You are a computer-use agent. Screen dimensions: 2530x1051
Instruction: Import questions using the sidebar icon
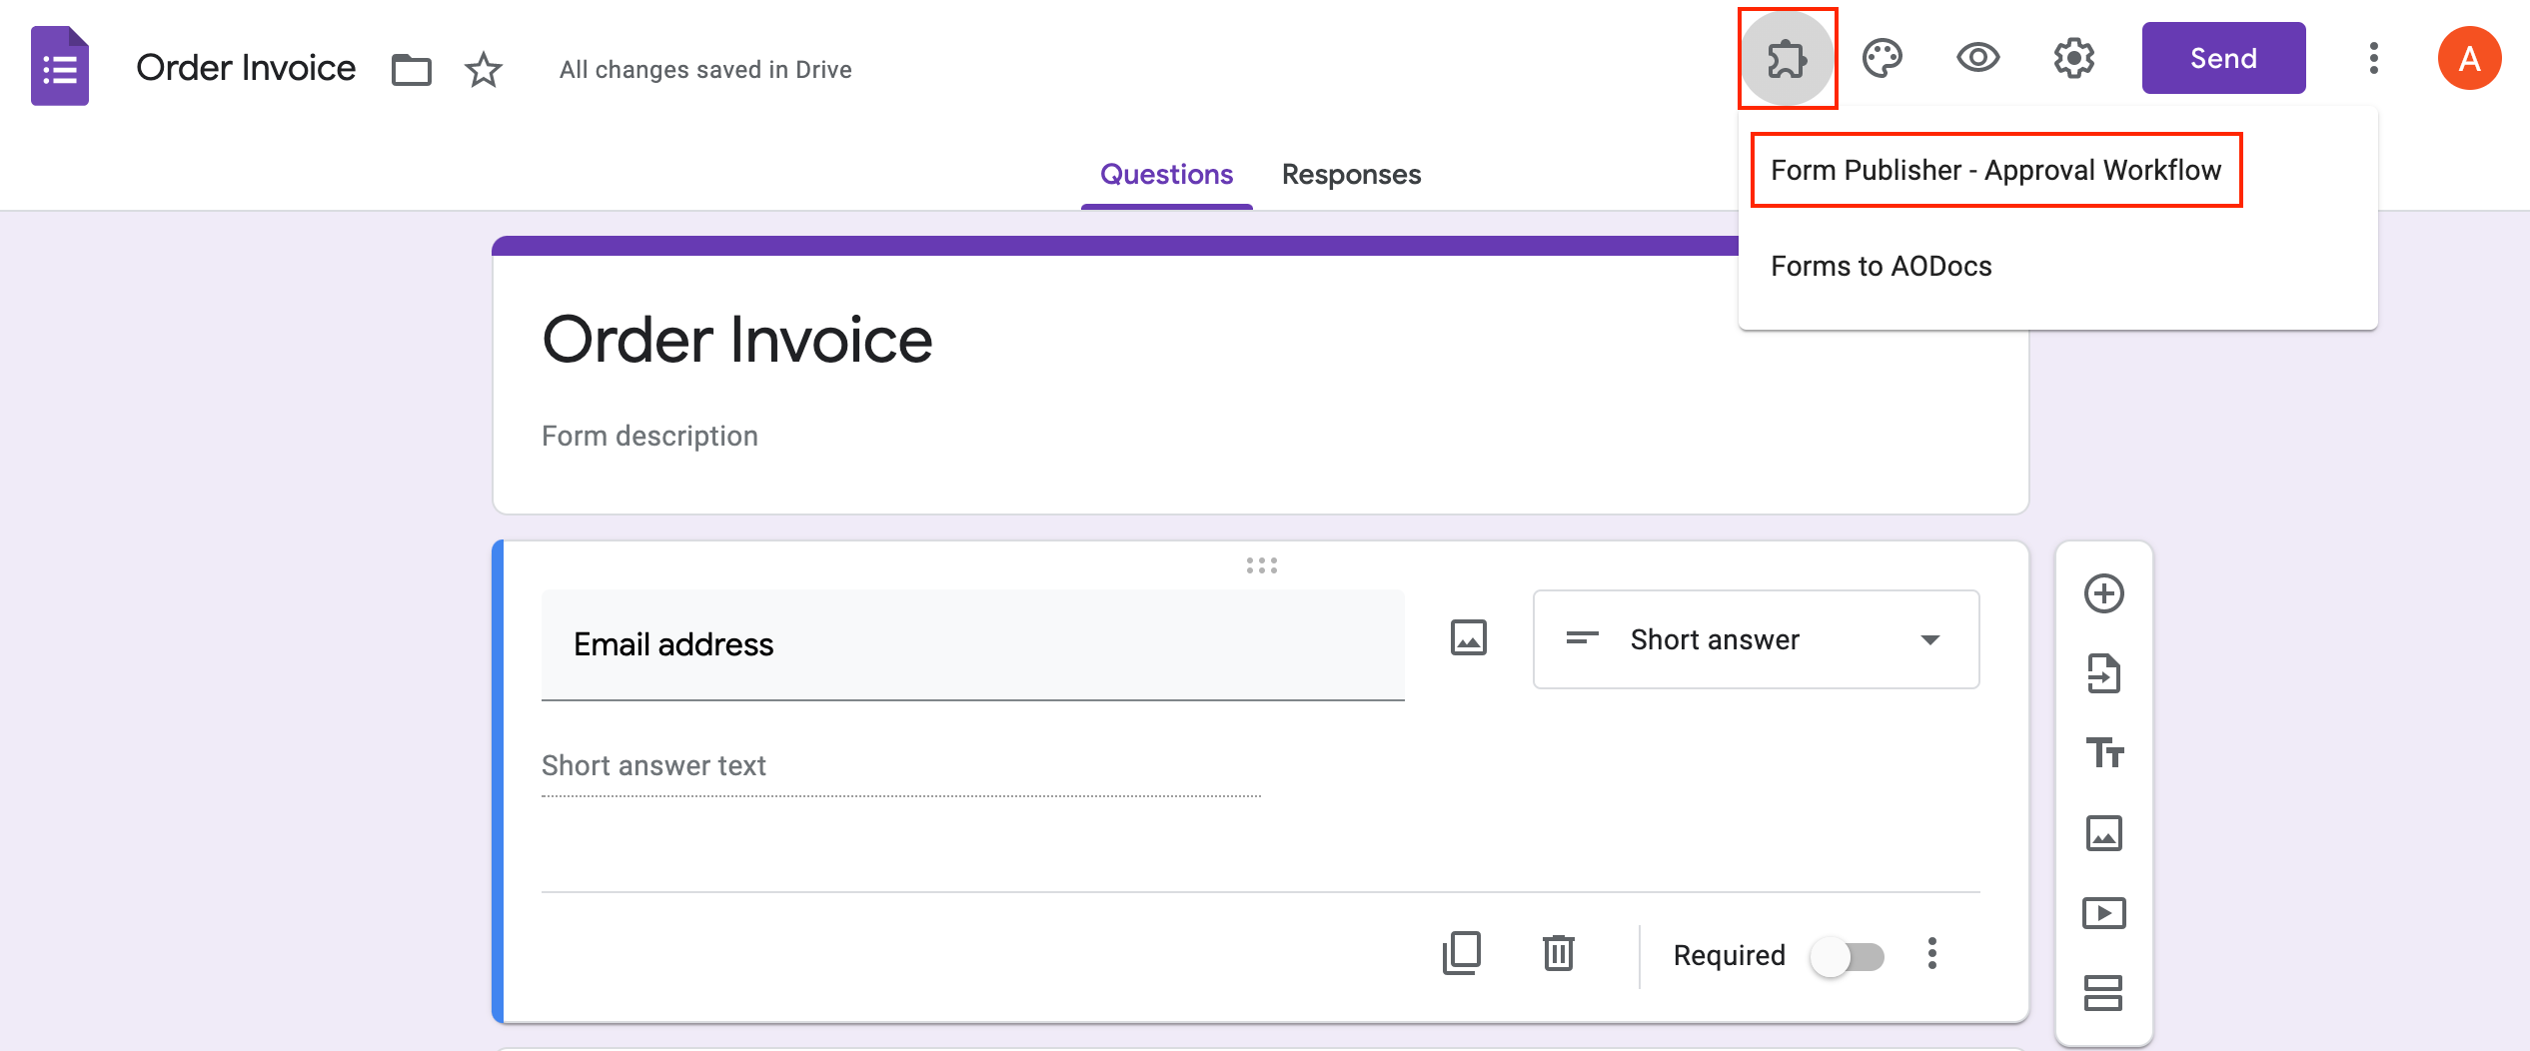tap(2104, 671)
